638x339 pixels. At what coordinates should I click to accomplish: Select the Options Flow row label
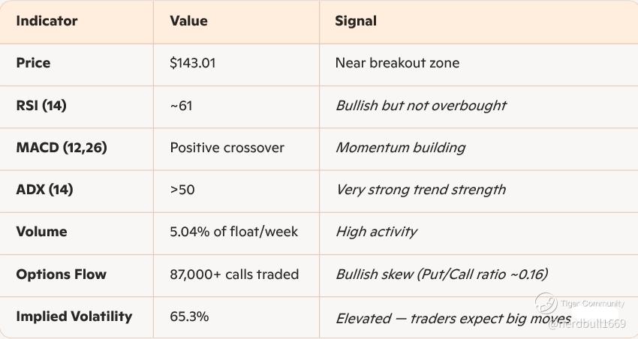coord(62,274)
